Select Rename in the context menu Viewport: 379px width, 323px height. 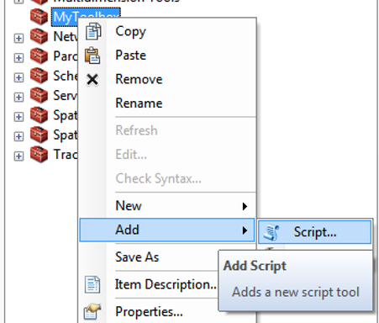pos(167,103)
